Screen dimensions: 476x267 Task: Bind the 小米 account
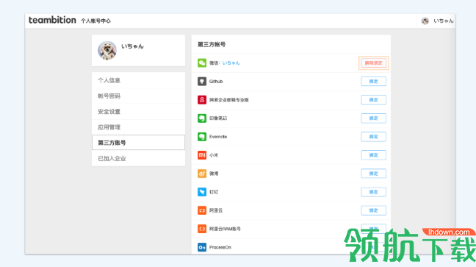(x=373, y=155)
